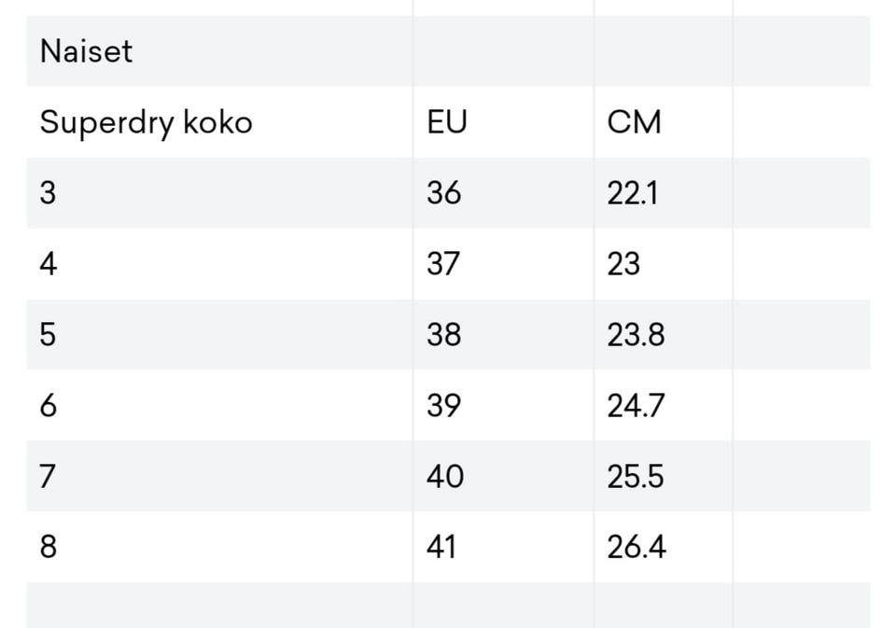The image size is (896, 628).
Task: Click EU size 39 cell
Action: [x=444, y=406]
